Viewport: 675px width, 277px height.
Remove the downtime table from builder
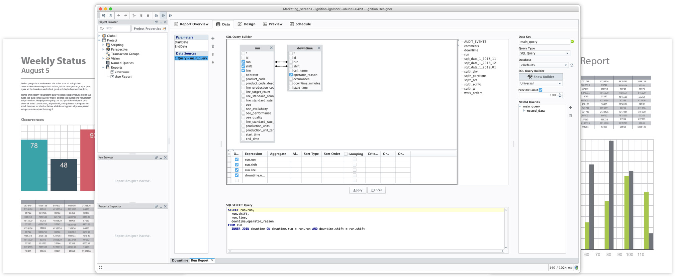(x=319, y=48)
